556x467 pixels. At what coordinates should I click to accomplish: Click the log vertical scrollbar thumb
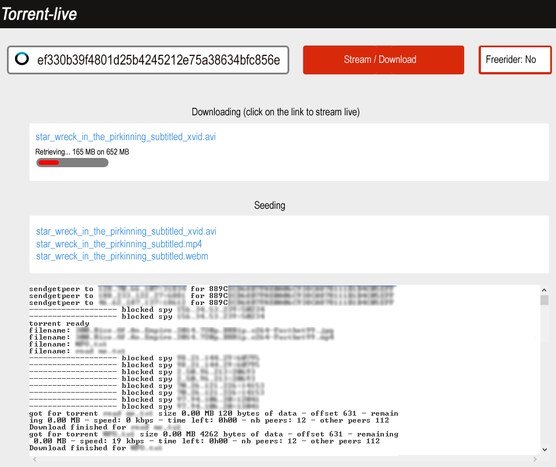544,300
